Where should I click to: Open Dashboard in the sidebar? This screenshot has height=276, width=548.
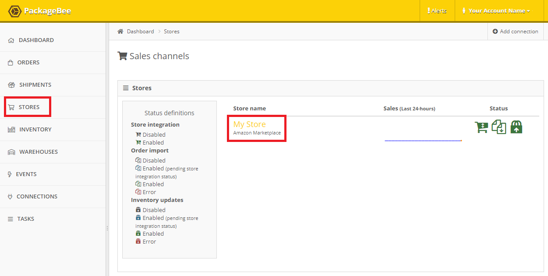tap(53, 40)
